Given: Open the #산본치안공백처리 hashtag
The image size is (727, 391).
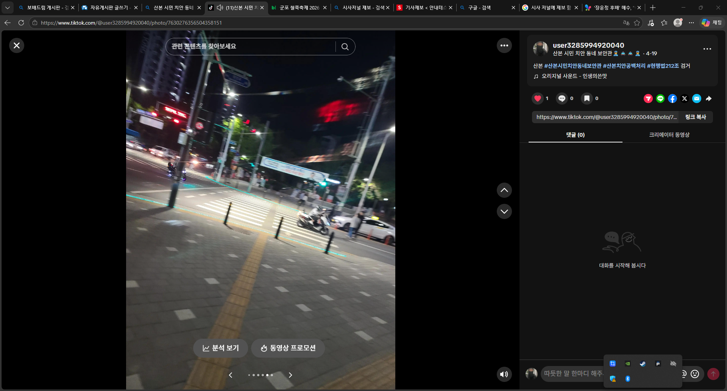Looking at the screenshot, I should pos(624,66).
